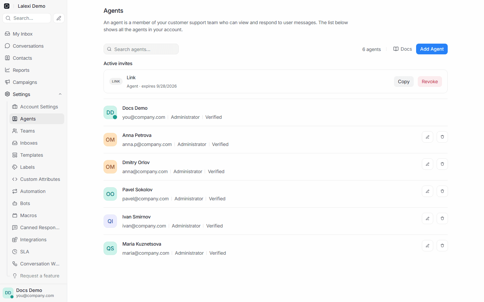Collapse the Settings section
The height and width of the screenshot is (302, 484).
[x=33, y=94]
